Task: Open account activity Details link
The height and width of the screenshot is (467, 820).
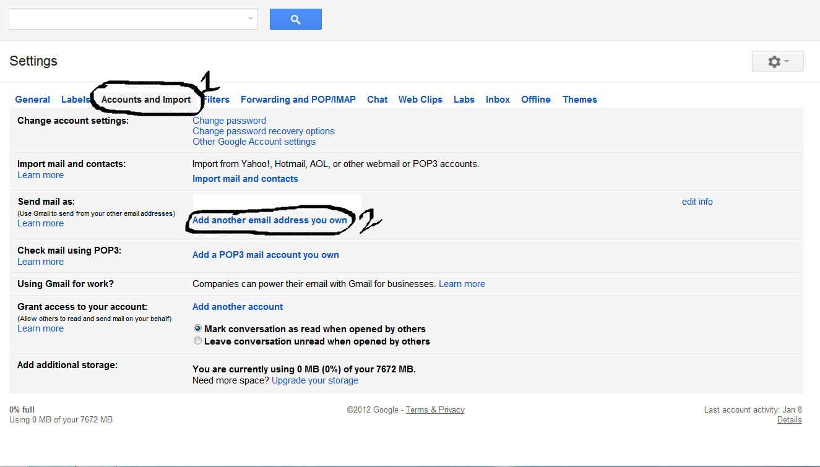Action: (x=790, y=419)
